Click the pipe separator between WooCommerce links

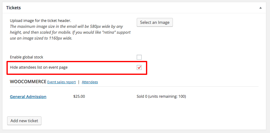[x=79, y=82]
